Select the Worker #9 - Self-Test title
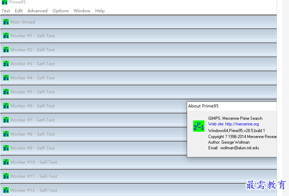The image size is (289, 196). click(x=32, y=148)
